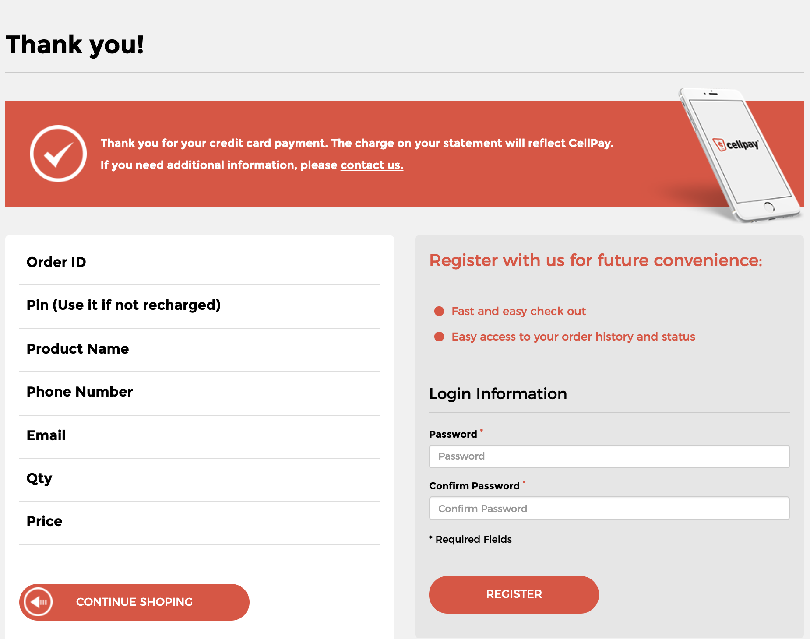Screen dimensions: 810x639
Task: Select the Qty row label
Action: click(39, 478)
